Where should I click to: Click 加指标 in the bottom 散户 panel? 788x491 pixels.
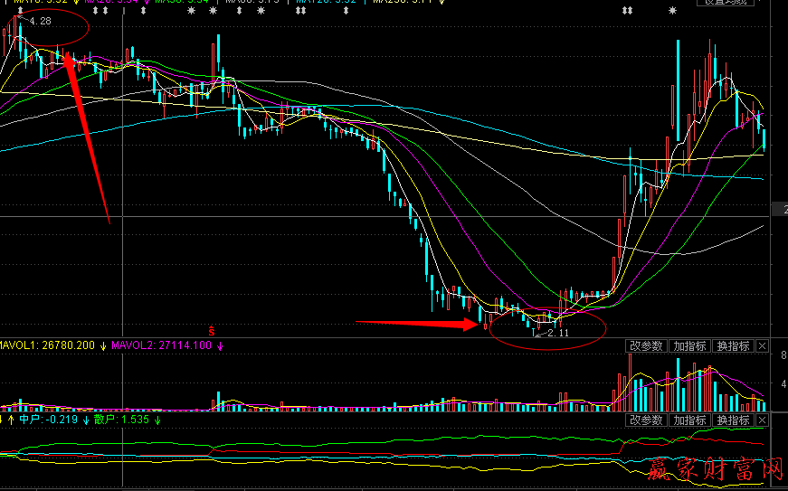(x=689, y=420)
